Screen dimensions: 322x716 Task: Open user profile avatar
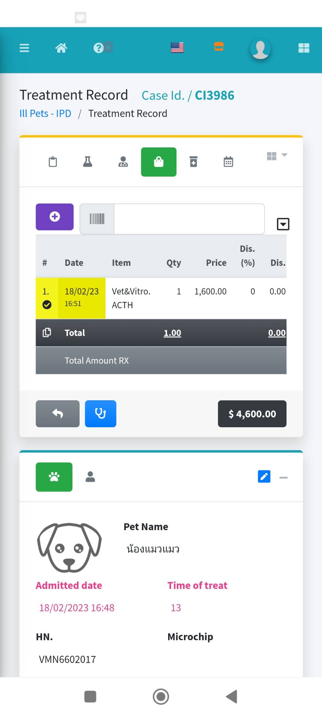click(260, 49)
